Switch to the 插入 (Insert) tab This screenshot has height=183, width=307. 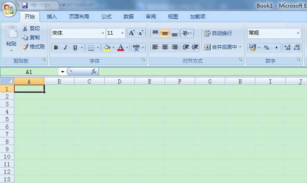pos(52,17)
